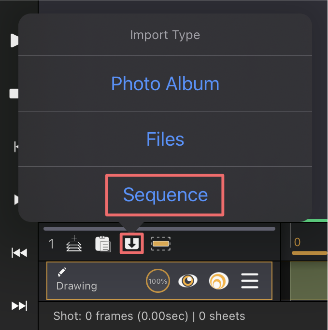The height and width of the screenshot is (330, 328).
Task: Toggle the Drawing layer visibility eye
Action: [188, 281]
